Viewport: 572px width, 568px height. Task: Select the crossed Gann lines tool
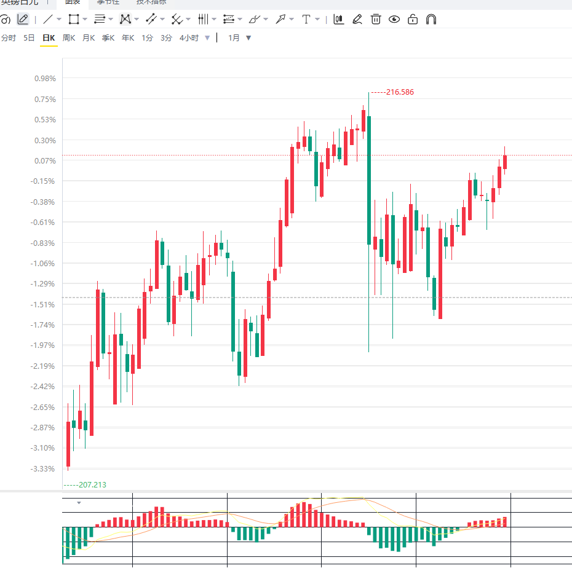pos(177,19)
